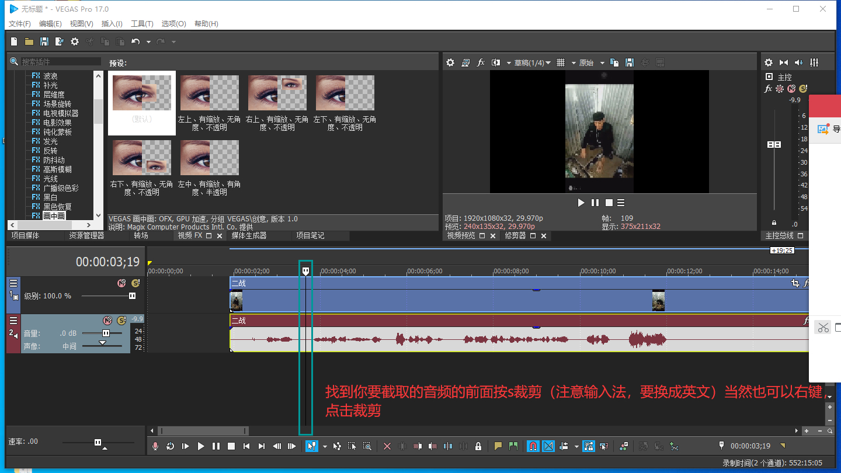Open the edit tool selector dropdown arrow
This screenshot has height=473, width=841.
tap(325, 446)
